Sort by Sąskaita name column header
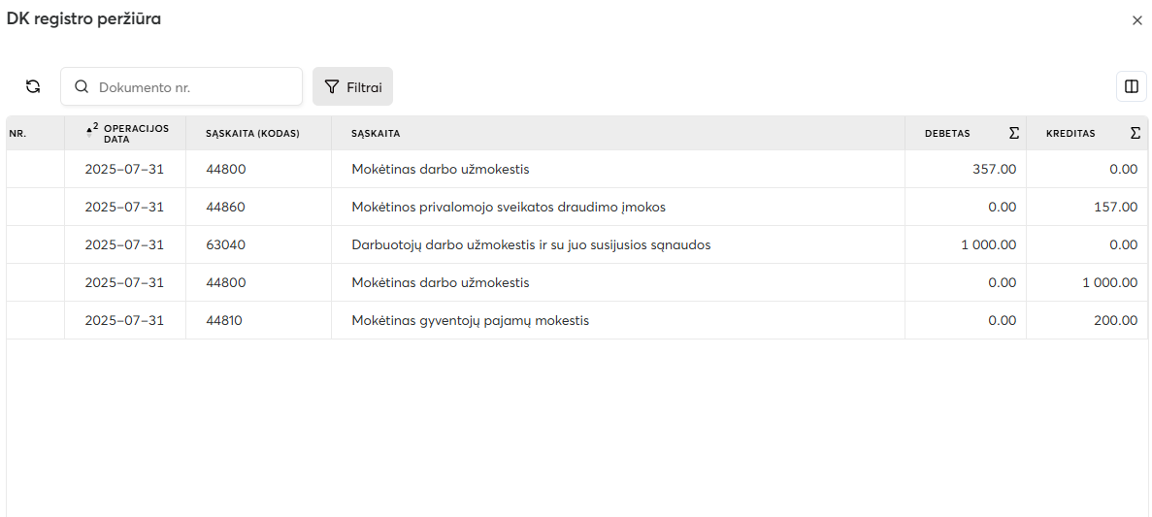Viewport: 1152px width, 517px height. 376,134
